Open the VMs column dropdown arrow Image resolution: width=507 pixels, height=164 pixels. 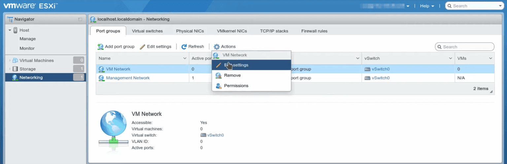490,59
